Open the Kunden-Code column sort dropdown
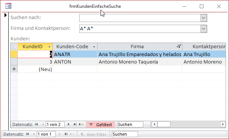This screenshot has height=139, width=229. click(x=94, y=47)
